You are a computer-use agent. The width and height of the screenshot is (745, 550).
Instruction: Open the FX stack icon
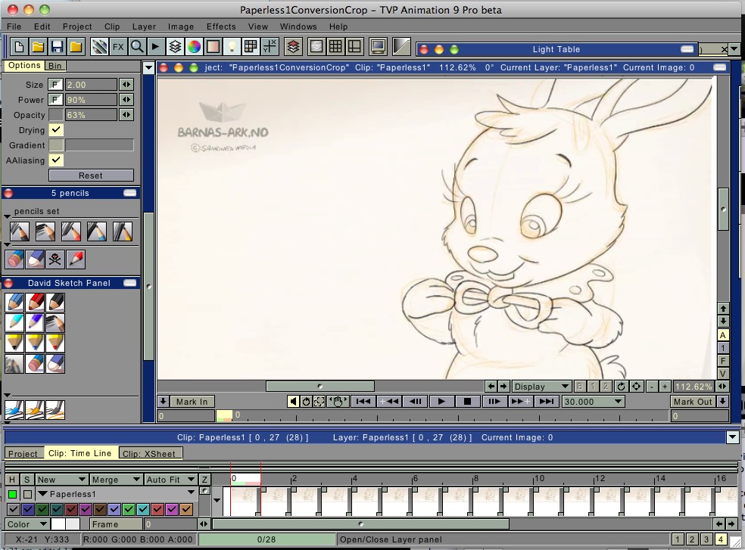(118, 47)
